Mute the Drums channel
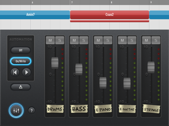 click(x=50, y=40)
